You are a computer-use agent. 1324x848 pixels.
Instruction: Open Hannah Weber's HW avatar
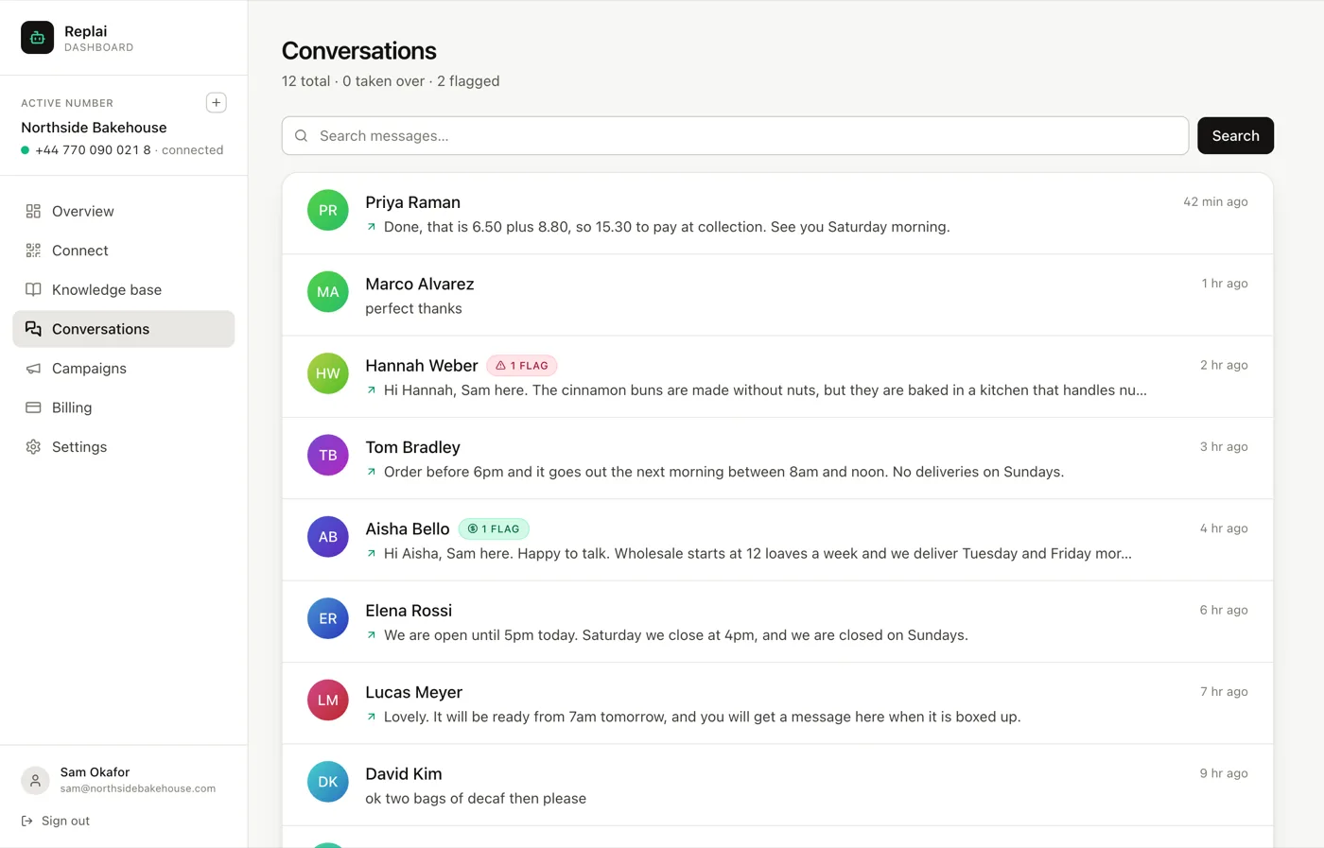point(328,373)
